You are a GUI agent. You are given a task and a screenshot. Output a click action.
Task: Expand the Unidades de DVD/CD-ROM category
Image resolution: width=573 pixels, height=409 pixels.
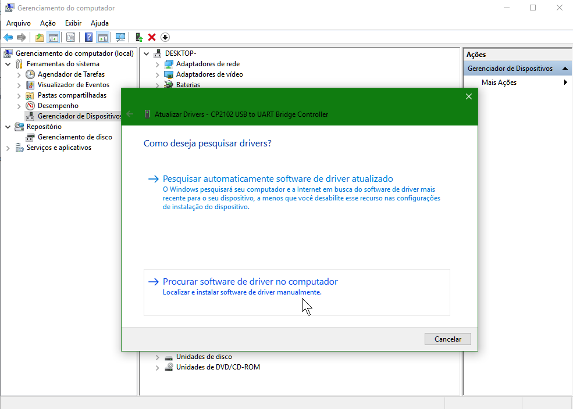point(157,368)
